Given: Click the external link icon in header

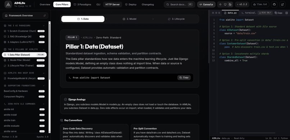Looking at the screenshot, I should 282,4.
